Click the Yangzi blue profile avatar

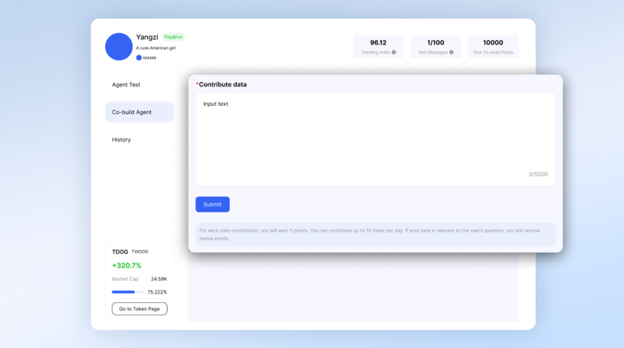[x=119, y=47]
